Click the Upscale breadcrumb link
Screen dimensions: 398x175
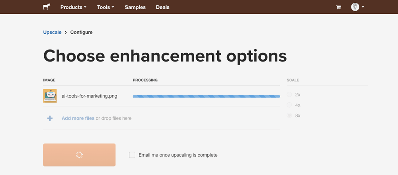point(52,33)
